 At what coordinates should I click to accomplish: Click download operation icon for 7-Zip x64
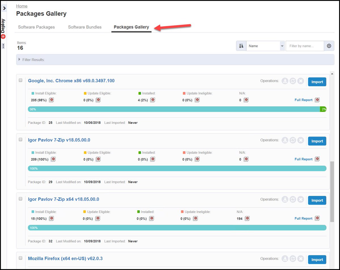285,200
